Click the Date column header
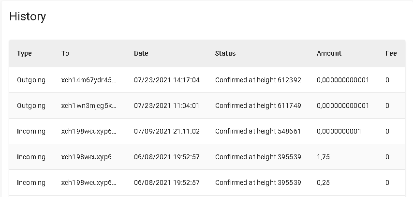 [x=141, y=53]
